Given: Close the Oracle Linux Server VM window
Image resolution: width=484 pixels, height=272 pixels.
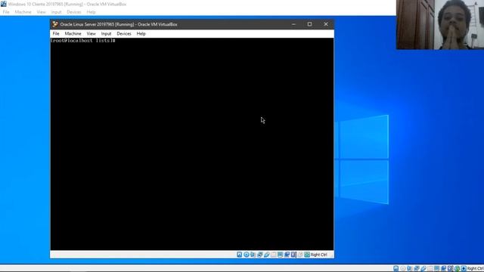Looking at the screenshot, I should click(326, 24).
